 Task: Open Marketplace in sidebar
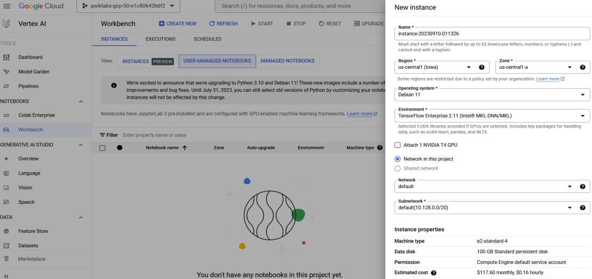click(x=32, y=259)
